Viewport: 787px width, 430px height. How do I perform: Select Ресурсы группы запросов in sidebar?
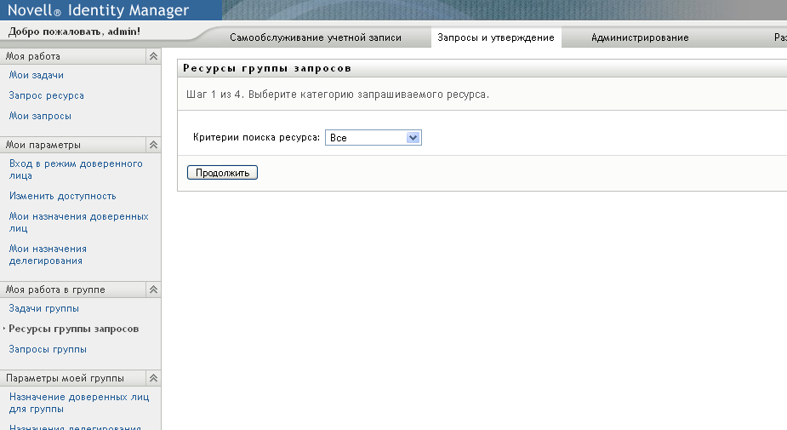coord(74,329)
